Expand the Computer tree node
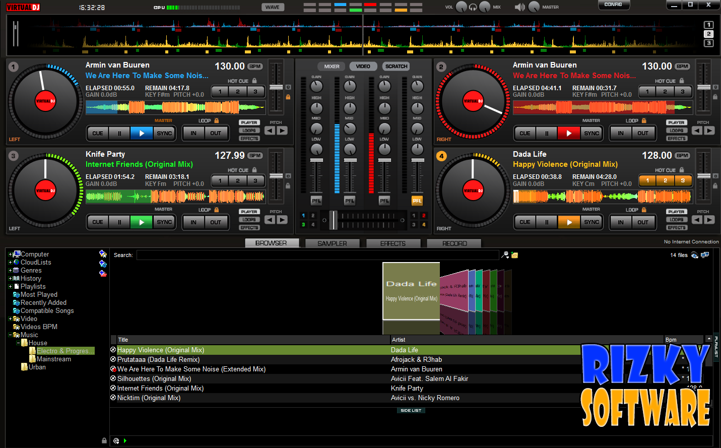721x448 pixels. (x=10, y=254)
